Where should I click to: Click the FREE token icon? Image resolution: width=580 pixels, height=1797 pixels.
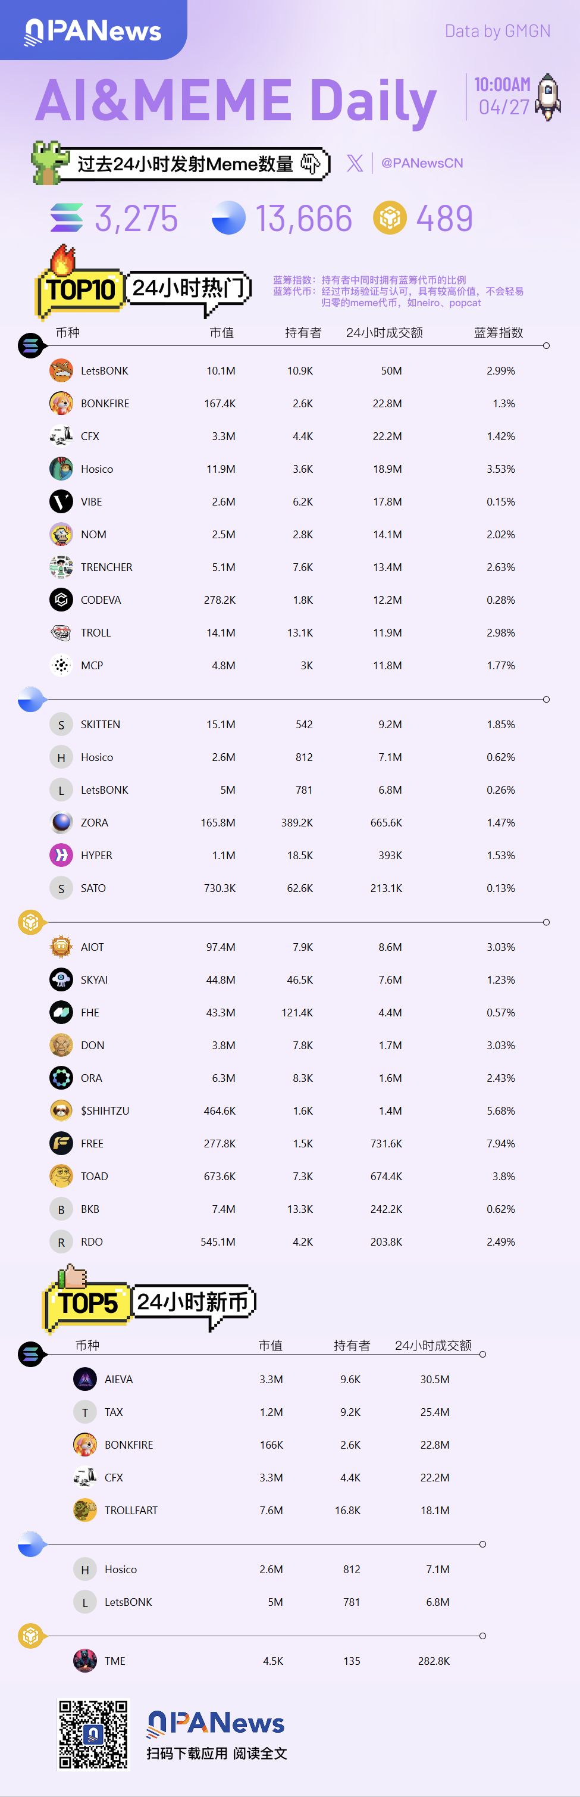(x=61, y=1143)
